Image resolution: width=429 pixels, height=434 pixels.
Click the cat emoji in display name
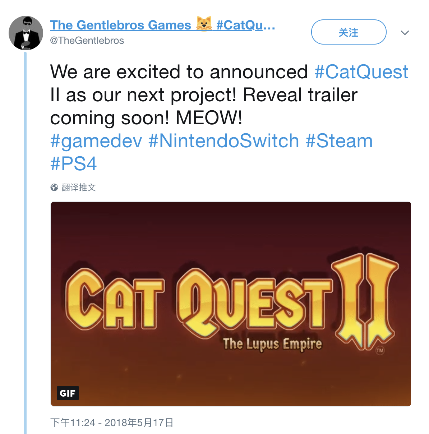tap(204, 24)
